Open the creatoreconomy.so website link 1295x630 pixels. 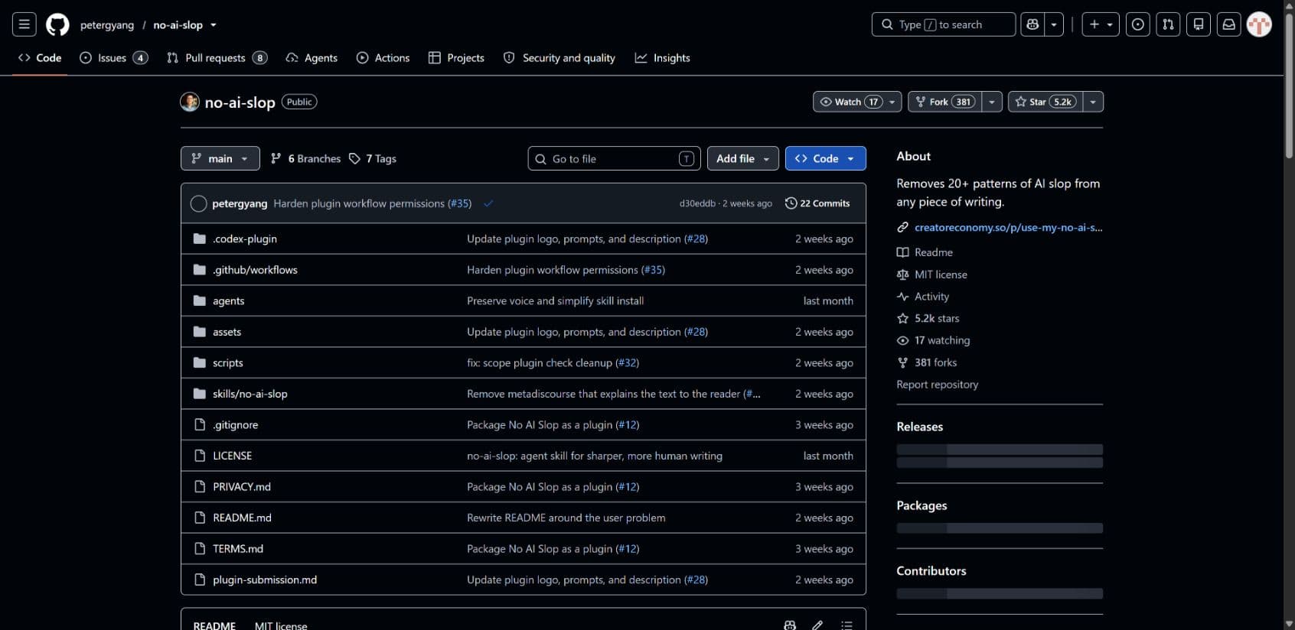click(x=1008, y=227)
